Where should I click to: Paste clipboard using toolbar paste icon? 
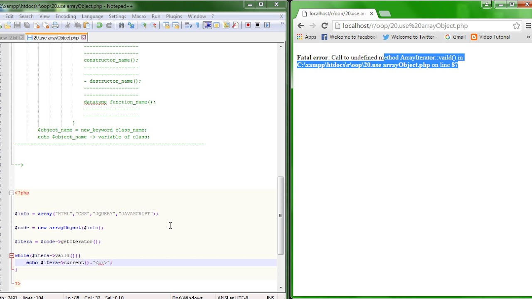coord(86,25)
